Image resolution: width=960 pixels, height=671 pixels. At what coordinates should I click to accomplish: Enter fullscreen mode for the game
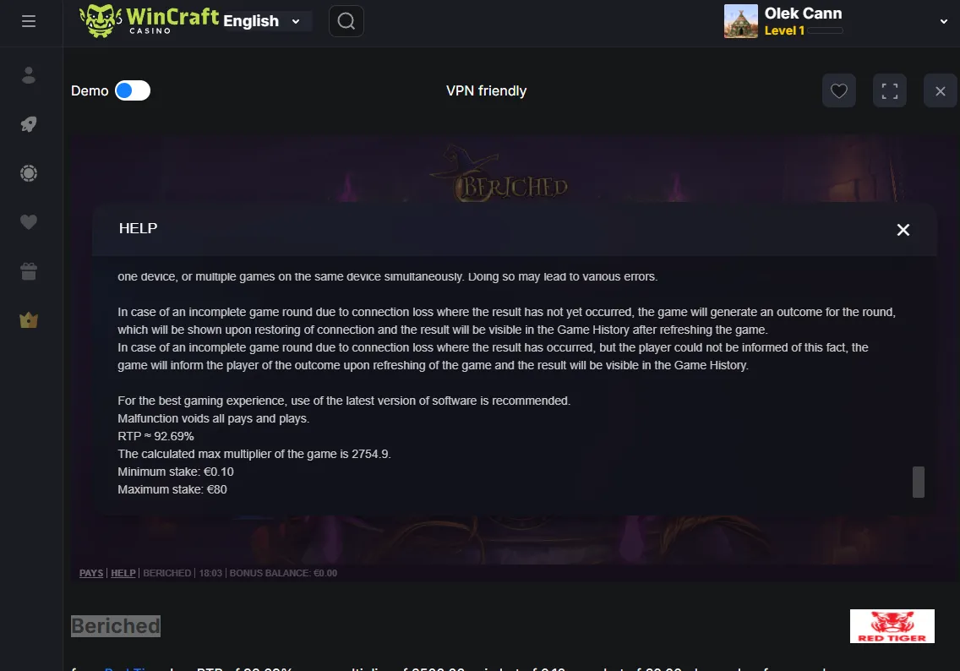[x=890, y=90]
